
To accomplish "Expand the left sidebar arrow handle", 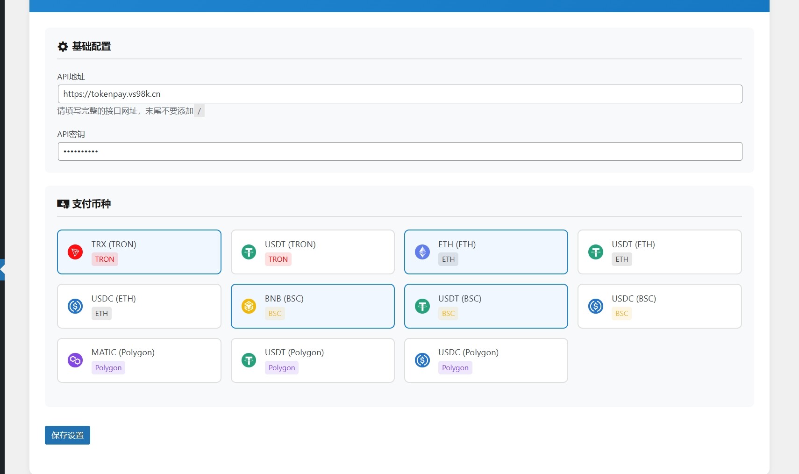I will [2, 270].
